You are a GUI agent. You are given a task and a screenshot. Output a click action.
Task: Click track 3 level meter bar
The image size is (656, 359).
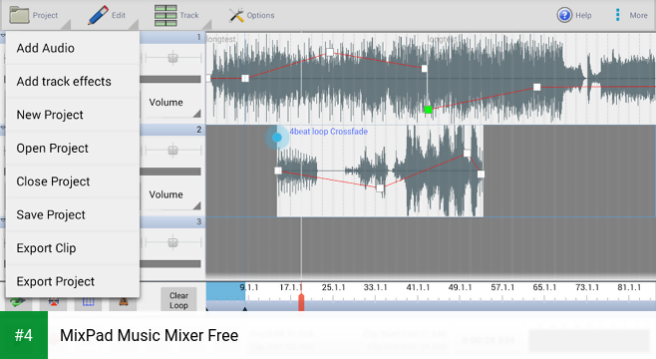click(x=170, y=264)
